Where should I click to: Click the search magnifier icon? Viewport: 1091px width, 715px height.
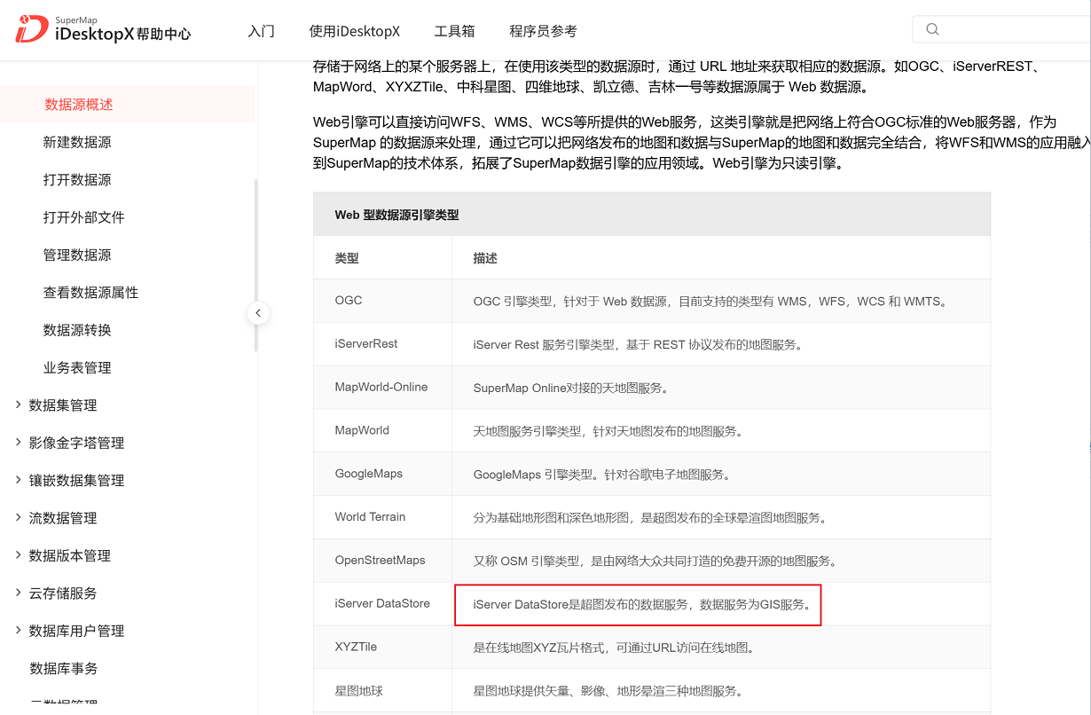(932, 29)
